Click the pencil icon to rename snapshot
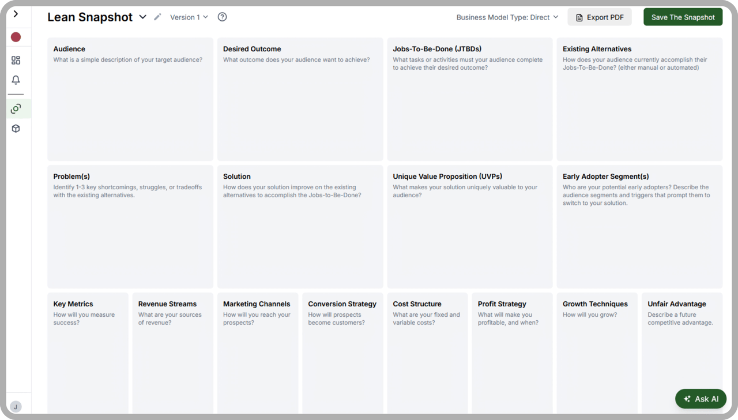Screen dimensions: 738x420 tap(157, 17)
